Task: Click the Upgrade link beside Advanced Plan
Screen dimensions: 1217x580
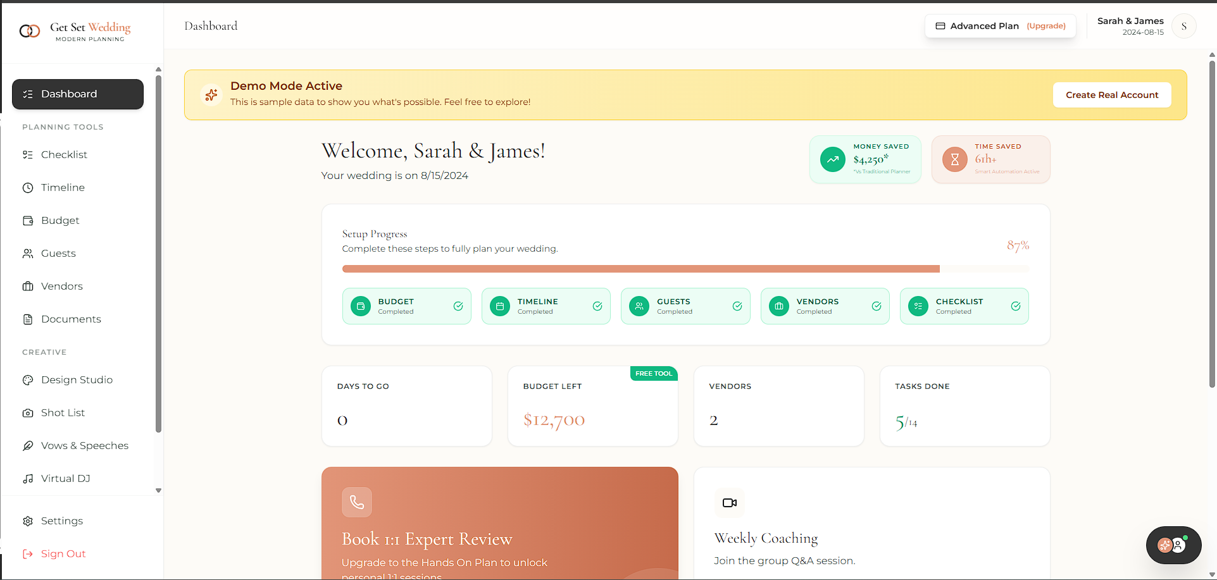Action: [x=1046, y=26]
